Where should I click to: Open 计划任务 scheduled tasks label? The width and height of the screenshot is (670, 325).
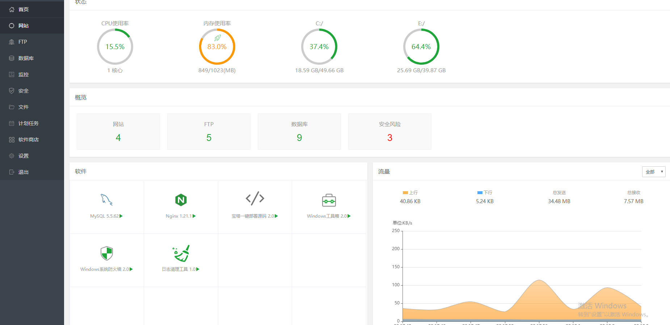29,123
